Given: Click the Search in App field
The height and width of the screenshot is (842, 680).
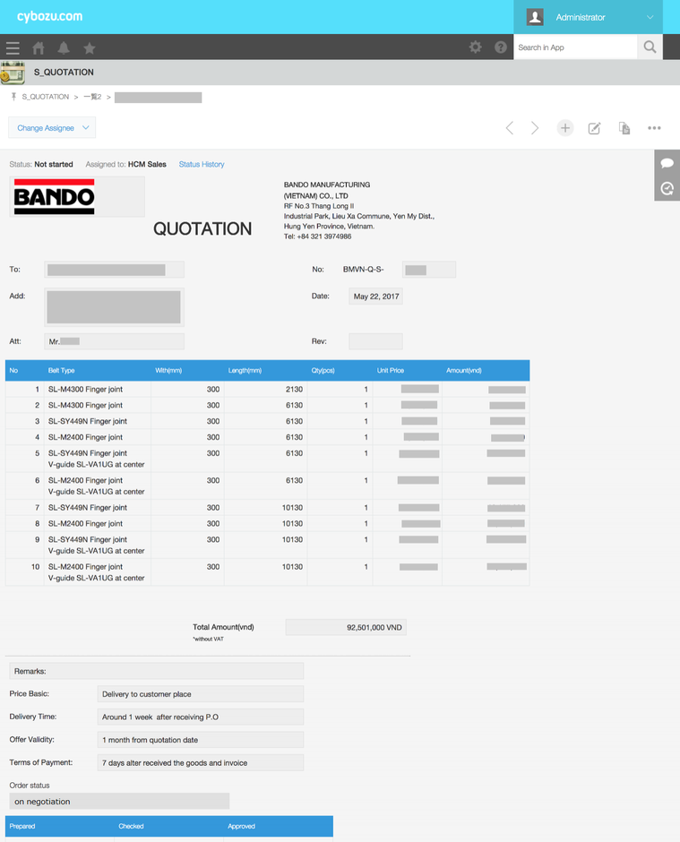Looking at the screenshot, I should [x=575, y=47].
